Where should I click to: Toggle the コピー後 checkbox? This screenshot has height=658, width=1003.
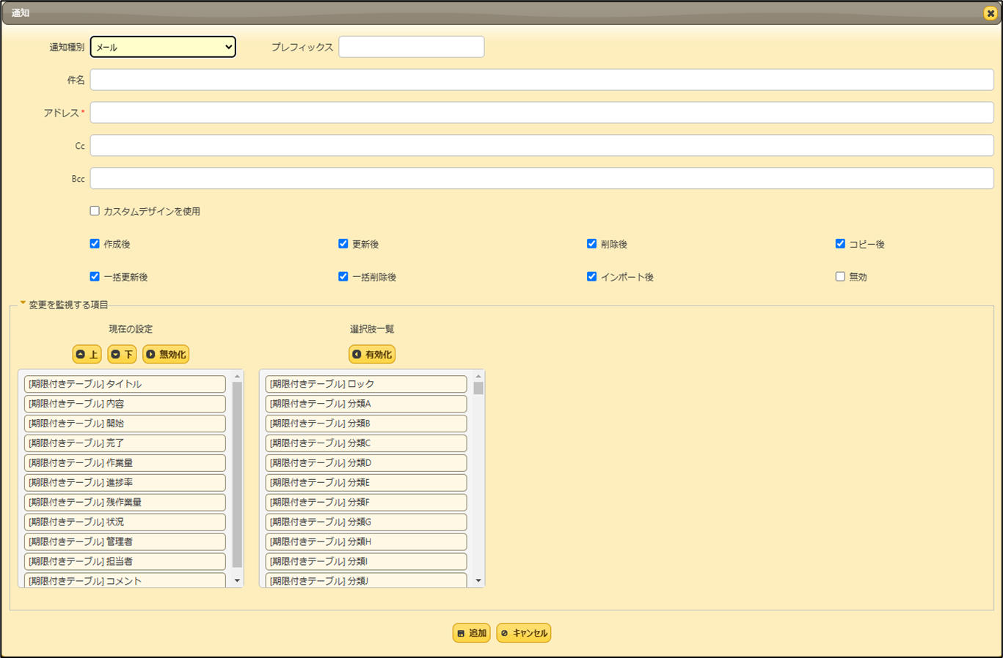(x=840, y=244)
